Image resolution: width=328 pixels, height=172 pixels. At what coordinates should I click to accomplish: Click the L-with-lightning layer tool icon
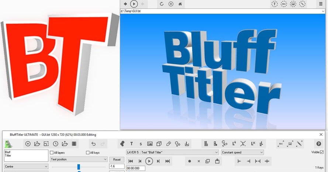pos(234,144)
